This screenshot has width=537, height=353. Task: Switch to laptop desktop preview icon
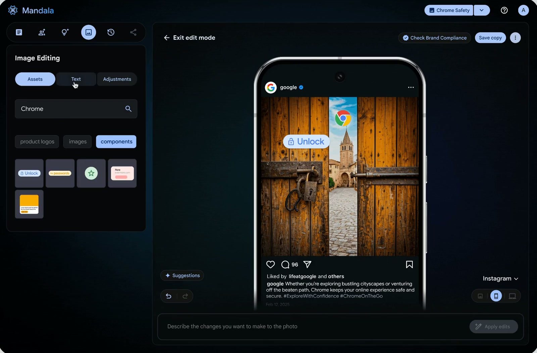[x=512, y=296]
